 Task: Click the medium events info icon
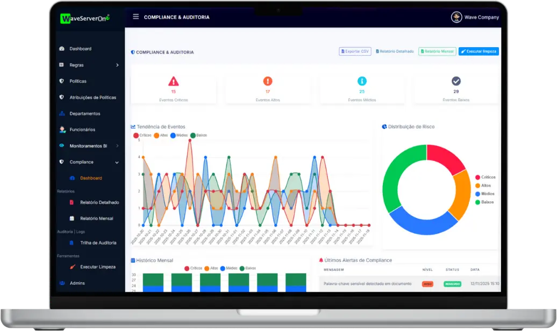click(362, 82)
